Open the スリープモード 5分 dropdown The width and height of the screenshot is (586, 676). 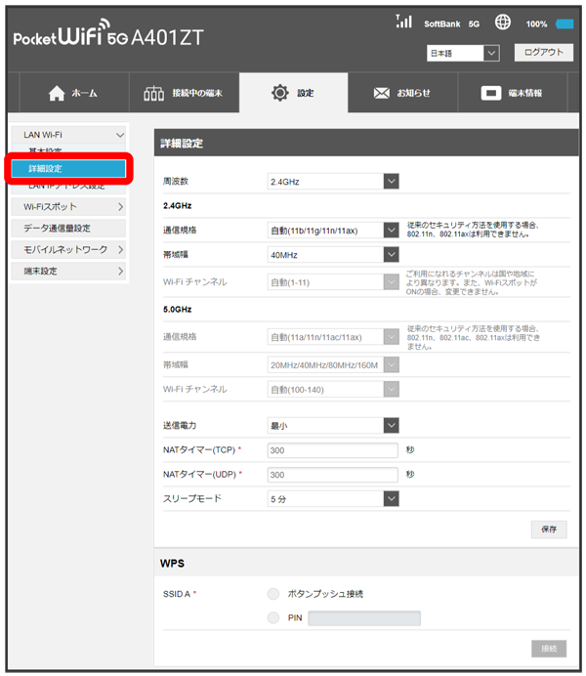click(x=333, y=498)
